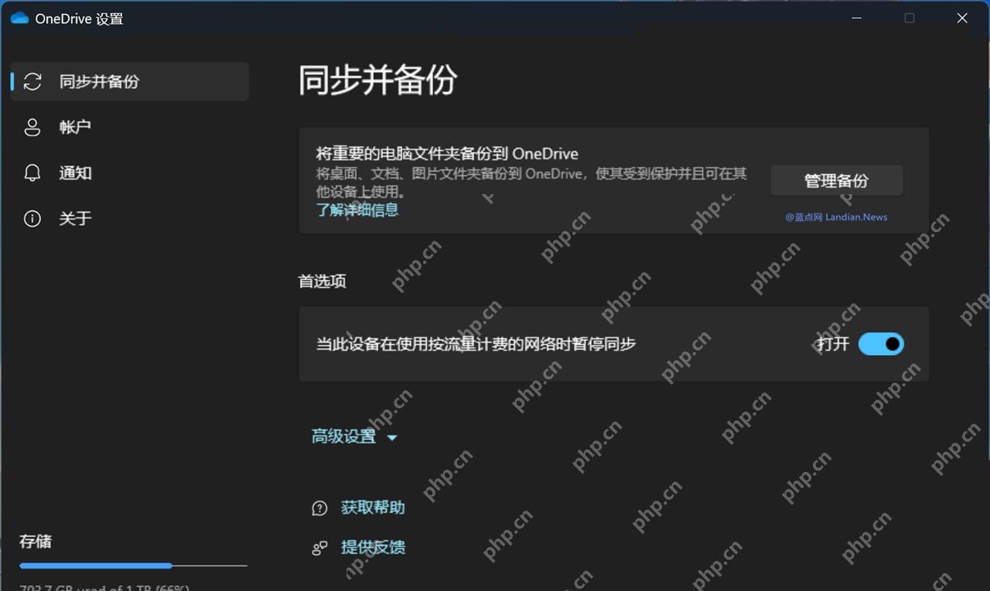Click the storage usage progress bar
990x591 pixels.
pyautogui.click(x=133, y=565)
